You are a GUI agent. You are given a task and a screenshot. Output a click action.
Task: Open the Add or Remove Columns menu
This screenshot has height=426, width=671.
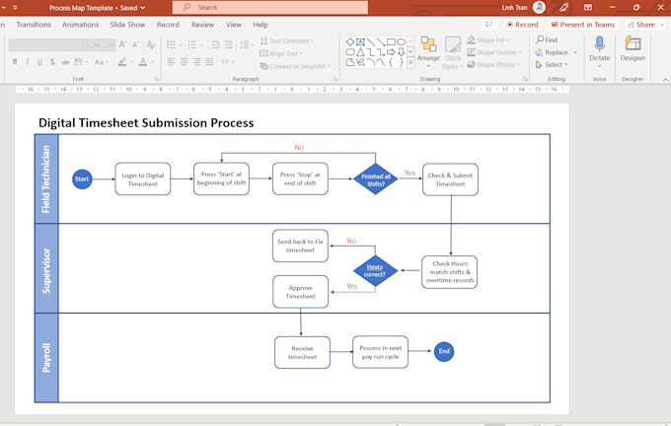pos(228,61)
